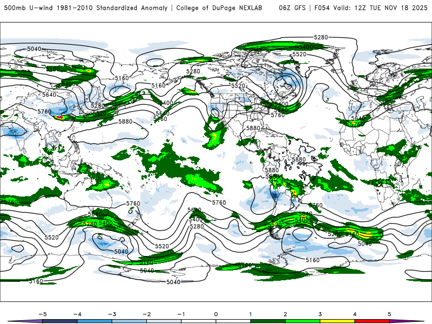
Task: Click the yellow anomaly patch west of Mexico
Action: [214, 136]
